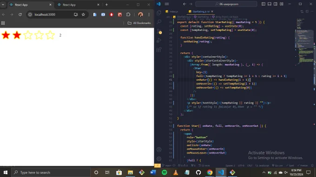316x177 pixels.
Task: Change UTF-8 file encoding
Action: [x=241, y=165]
